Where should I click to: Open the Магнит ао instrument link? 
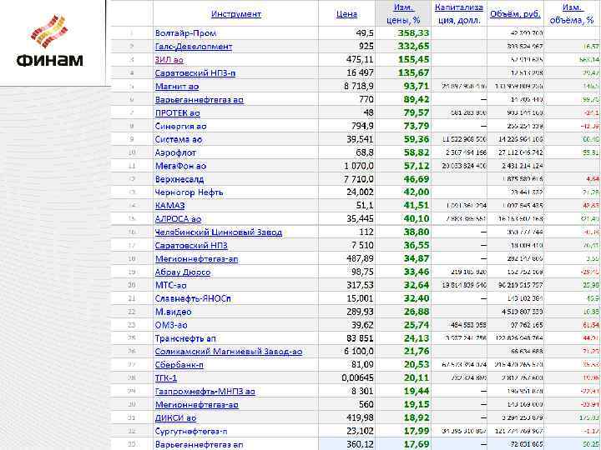tap(177, 86)
